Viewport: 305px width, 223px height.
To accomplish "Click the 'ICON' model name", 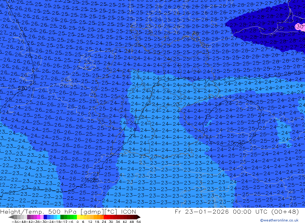I will coord(128,211).
